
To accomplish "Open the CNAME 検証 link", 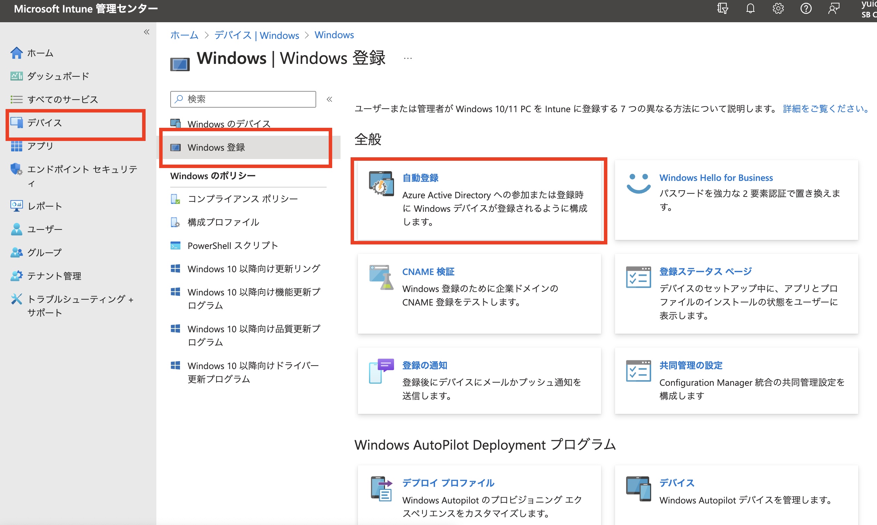I will pos(428,272).
